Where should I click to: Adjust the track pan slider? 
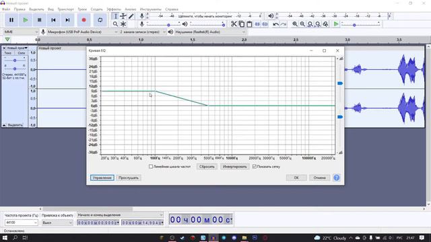click(x=15, y=69)
